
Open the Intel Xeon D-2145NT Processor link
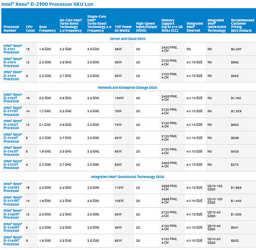tap(13, 241)
